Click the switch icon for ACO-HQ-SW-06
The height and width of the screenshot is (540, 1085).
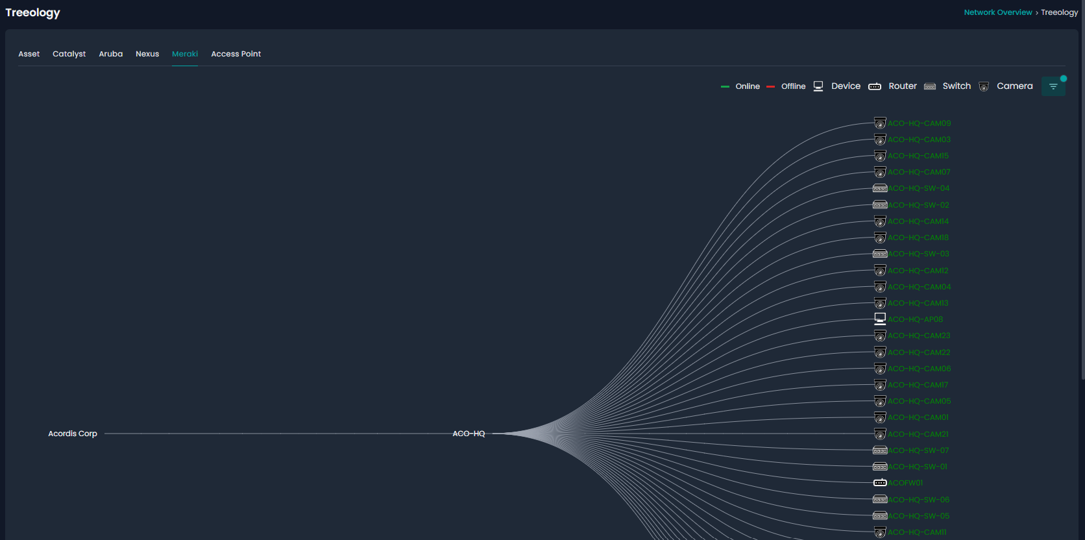880,500
